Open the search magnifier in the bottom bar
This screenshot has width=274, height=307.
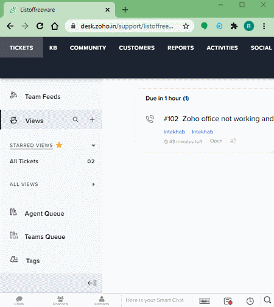pos(267,300)
